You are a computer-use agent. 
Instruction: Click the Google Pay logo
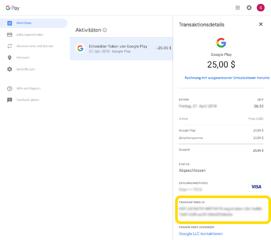pos(12,8)
